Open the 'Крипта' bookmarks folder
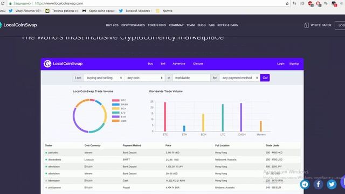The width and height of the screenshot is (345, 194). click(164, 11)
